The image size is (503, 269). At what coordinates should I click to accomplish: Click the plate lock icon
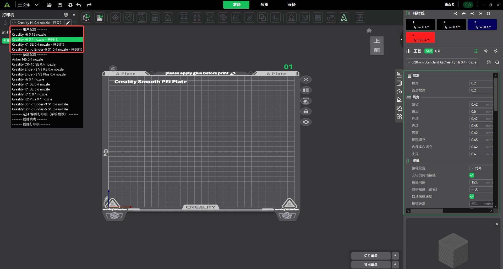point(306,111)
